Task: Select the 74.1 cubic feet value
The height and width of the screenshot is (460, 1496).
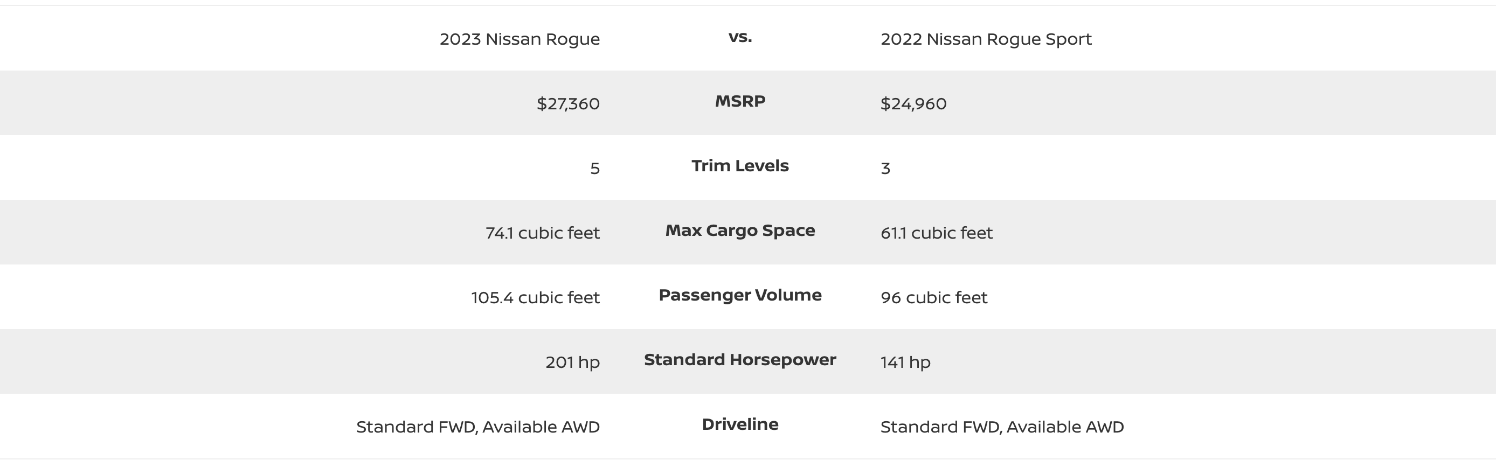Action: [x=542, y=233]
